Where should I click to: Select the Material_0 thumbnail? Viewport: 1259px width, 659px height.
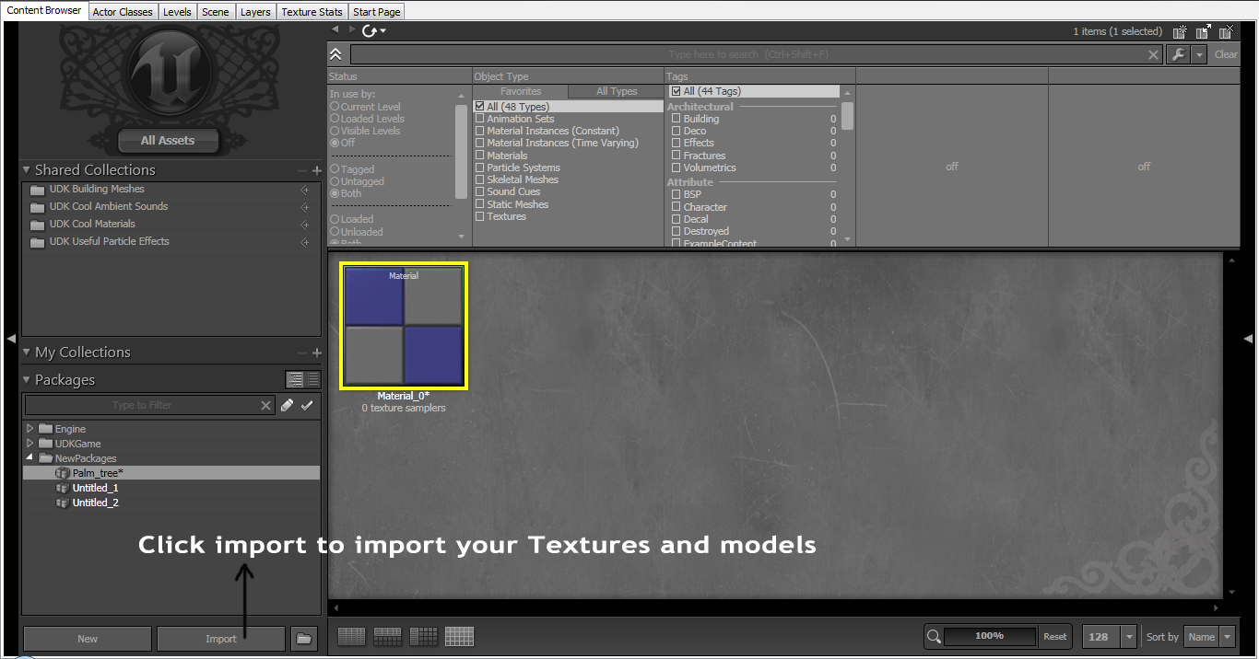[404, 326]
